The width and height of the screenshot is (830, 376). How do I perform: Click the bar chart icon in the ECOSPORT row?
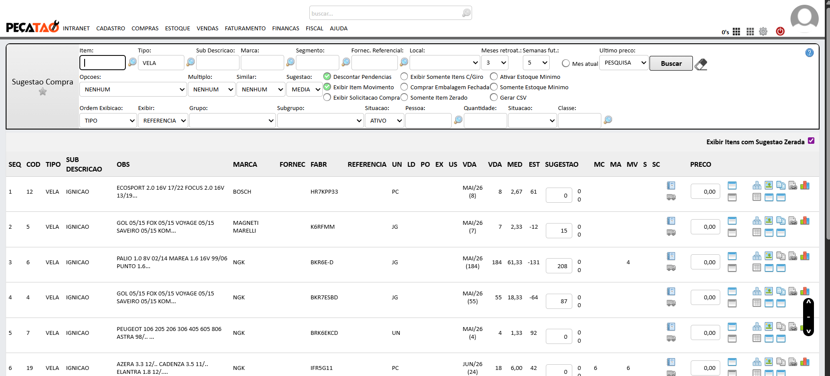(x=805, y=185)
